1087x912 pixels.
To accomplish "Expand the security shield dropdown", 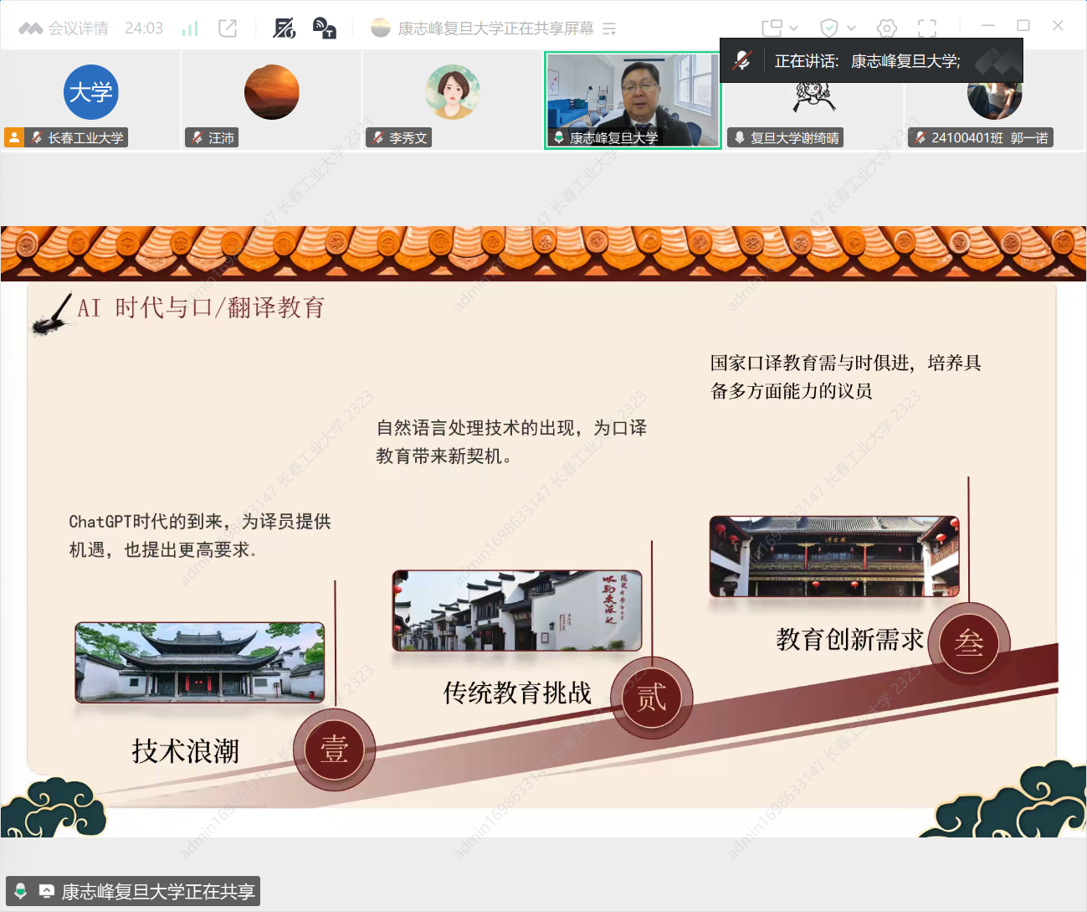I will pyautogui.click(x=837, y=28).
